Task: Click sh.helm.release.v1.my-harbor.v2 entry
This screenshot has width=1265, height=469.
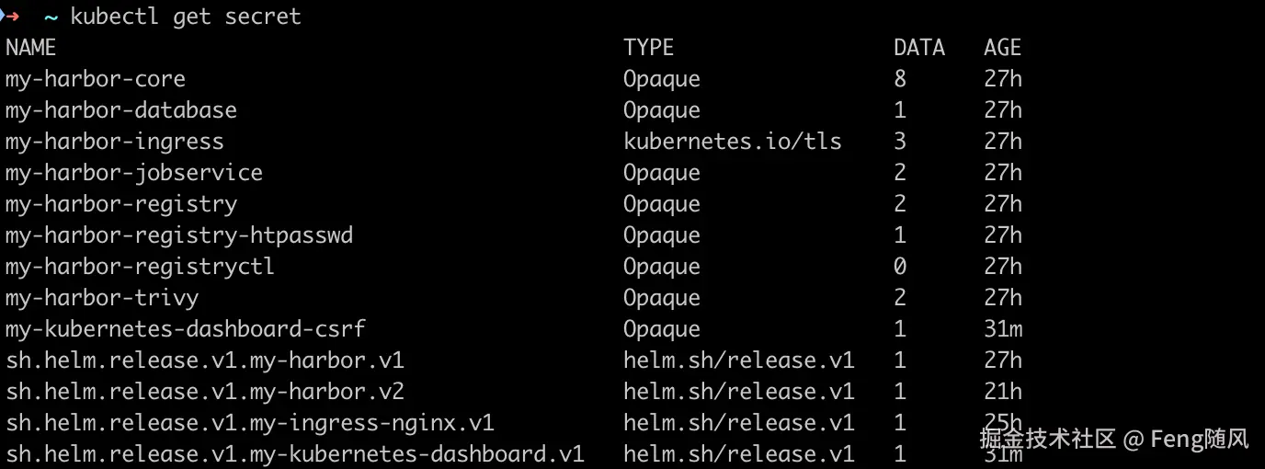Action: coord(205,392)
